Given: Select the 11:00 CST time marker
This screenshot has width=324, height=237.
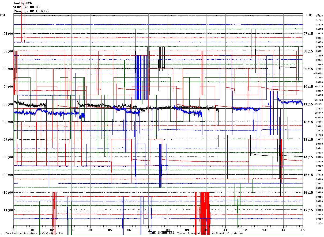Looking at the screenshot, I should point(8,210).
